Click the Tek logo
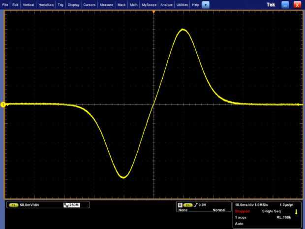The width and height of the screenshot is (305, 229). pos(271,4)
